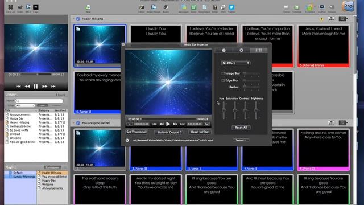Open the gear settings tab in Inspector
Viewport: 364px width, 205px height.
click(x=241, y=50)
